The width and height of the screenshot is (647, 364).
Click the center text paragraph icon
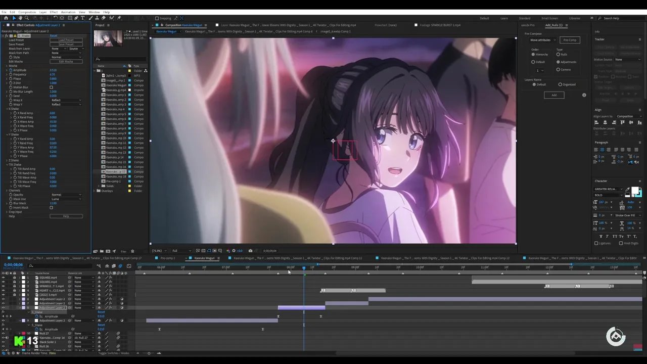(x=602, y=150)
